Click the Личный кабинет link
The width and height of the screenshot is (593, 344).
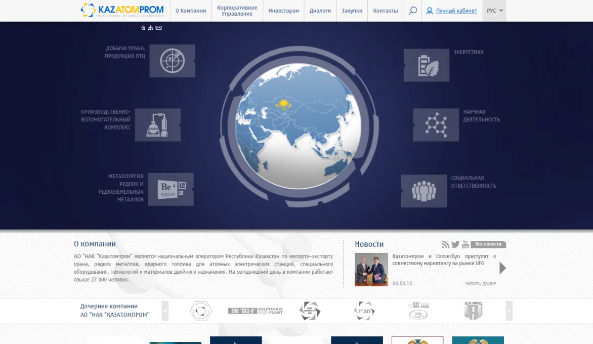point(456,11)
